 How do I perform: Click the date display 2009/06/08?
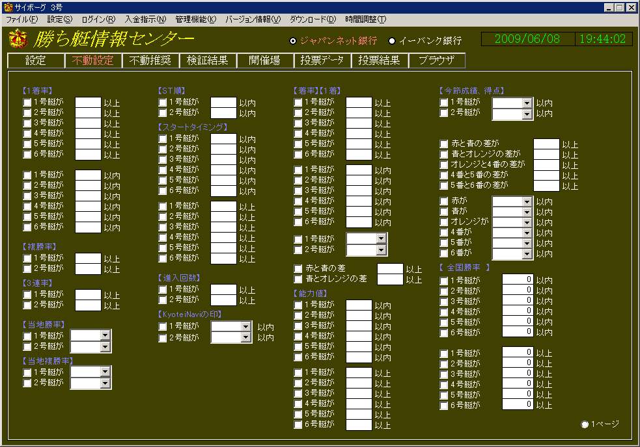[x=527, y=39]
